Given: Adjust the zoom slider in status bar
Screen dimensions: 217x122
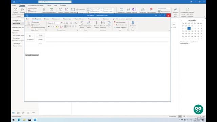Looking at the screenshot, I should click(194, 117).
